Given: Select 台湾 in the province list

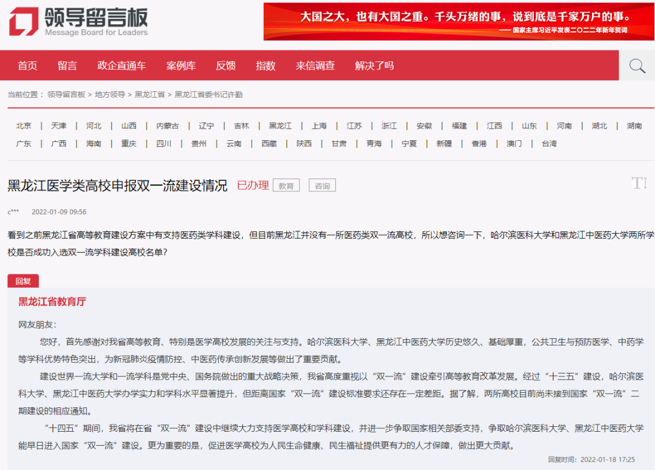Looking at the screenshot, I should pos(549,144).
